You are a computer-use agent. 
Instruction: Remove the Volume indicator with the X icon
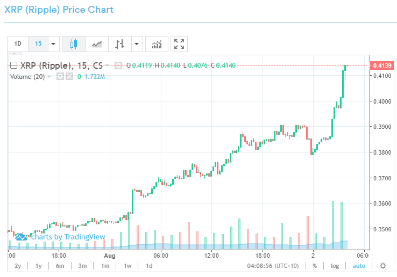(x=69, y=77)
